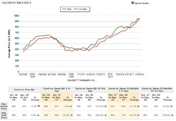Click the 953 value for Apr. 18 to Jun. 18

click(24, 106)
